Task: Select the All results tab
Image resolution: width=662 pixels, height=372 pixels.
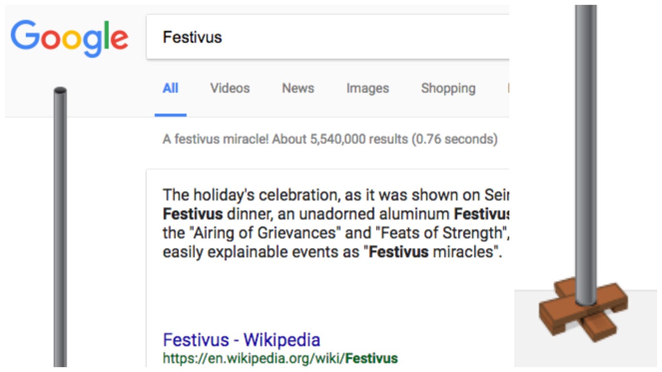Action: click(171, 88)
